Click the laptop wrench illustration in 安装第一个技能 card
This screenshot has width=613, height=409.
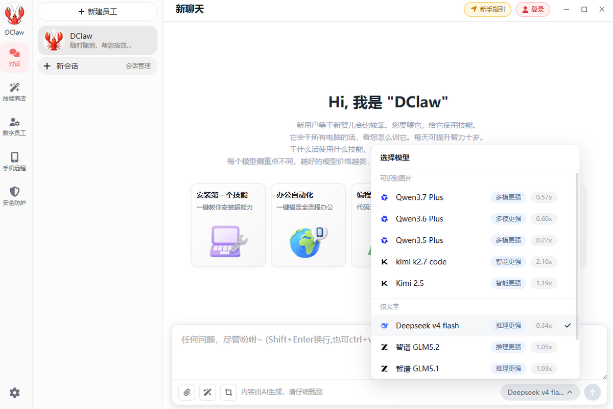(x=228, y=241)
